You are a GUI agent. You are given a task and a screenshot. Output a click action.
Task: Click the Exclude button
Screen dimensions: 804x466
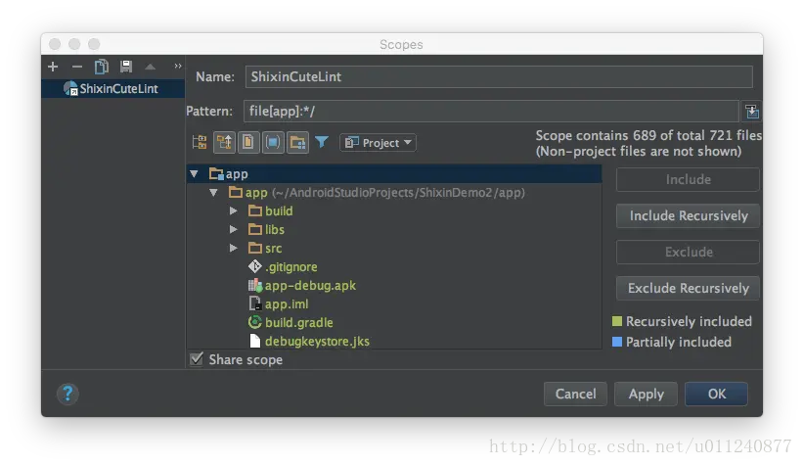(688, 252)
